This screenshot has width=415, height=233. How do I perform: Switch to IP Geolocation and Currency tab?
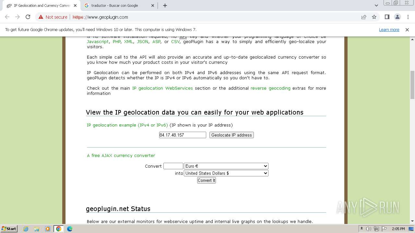41,6
